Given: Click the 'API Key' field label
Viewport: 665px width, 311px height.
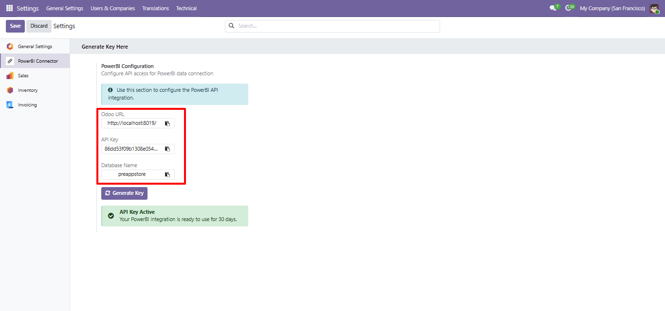Looking at the screenshot, I should tap(110, 140).
